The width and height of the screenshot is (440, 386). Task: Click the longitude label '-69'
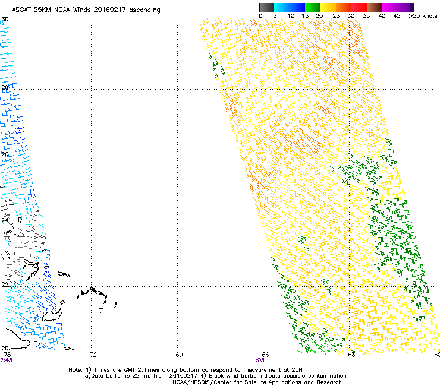pos(177,355)
